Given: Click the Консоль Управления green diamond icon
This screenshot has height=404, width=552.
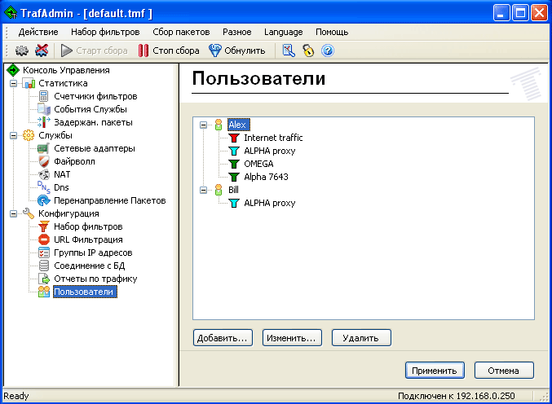Looking at the screenshot, I should [x=13, y=70].
